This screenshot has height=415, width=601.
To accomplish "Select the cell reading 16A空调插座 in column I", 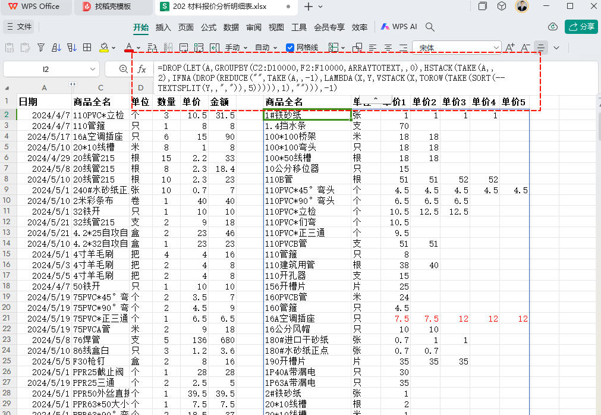I will coord(307,319).
